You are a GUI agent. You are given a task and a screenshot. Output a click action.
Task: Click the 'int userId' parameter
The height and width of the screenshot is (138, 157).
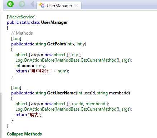point(86,93)
